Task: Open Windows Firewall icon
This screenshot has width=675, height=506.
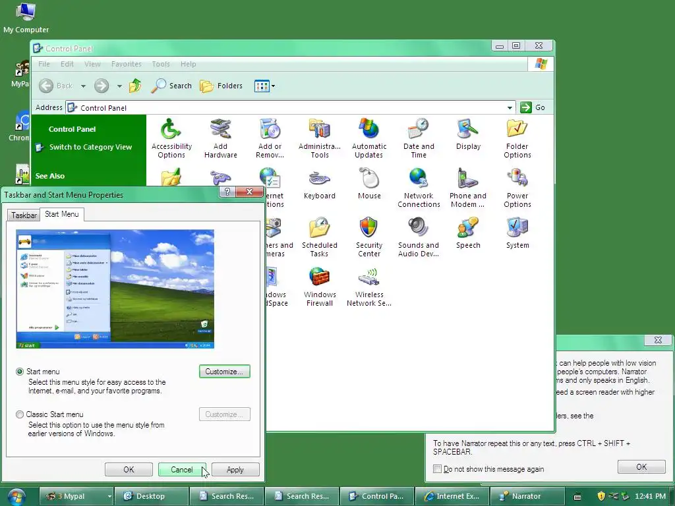Action: [320, 287]
